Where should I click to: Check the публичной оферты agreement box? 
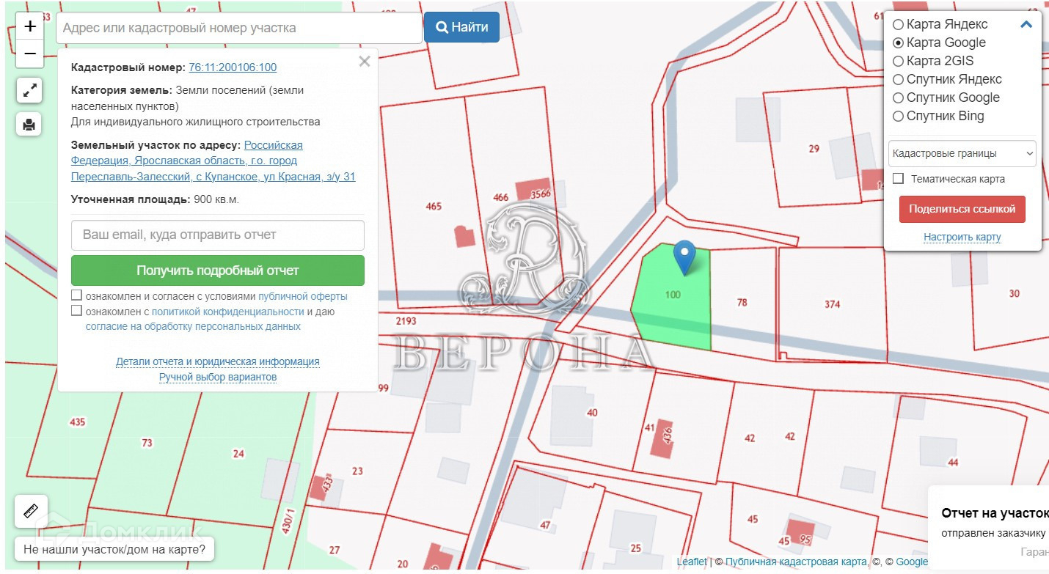pos(77,295)
